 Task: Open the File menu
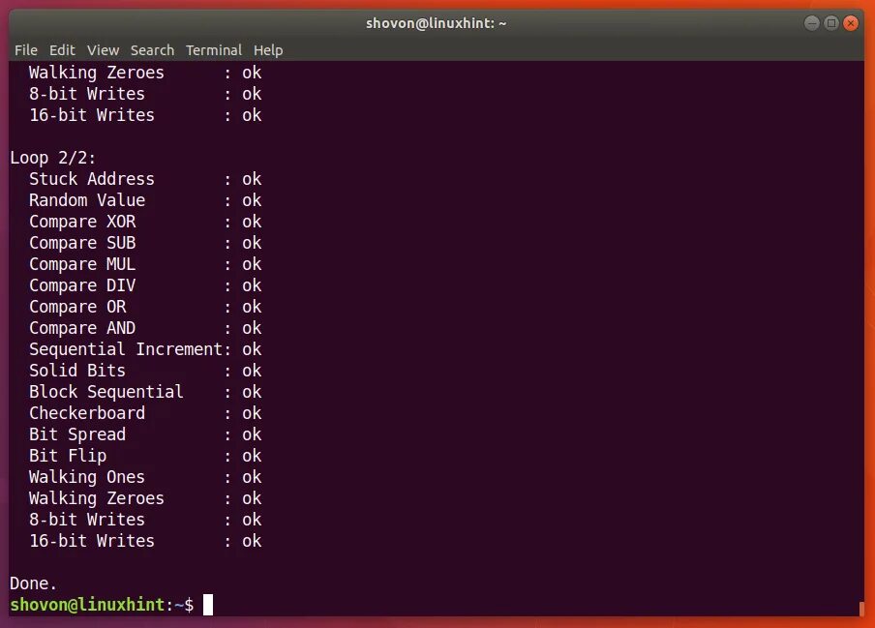point(26,50)
